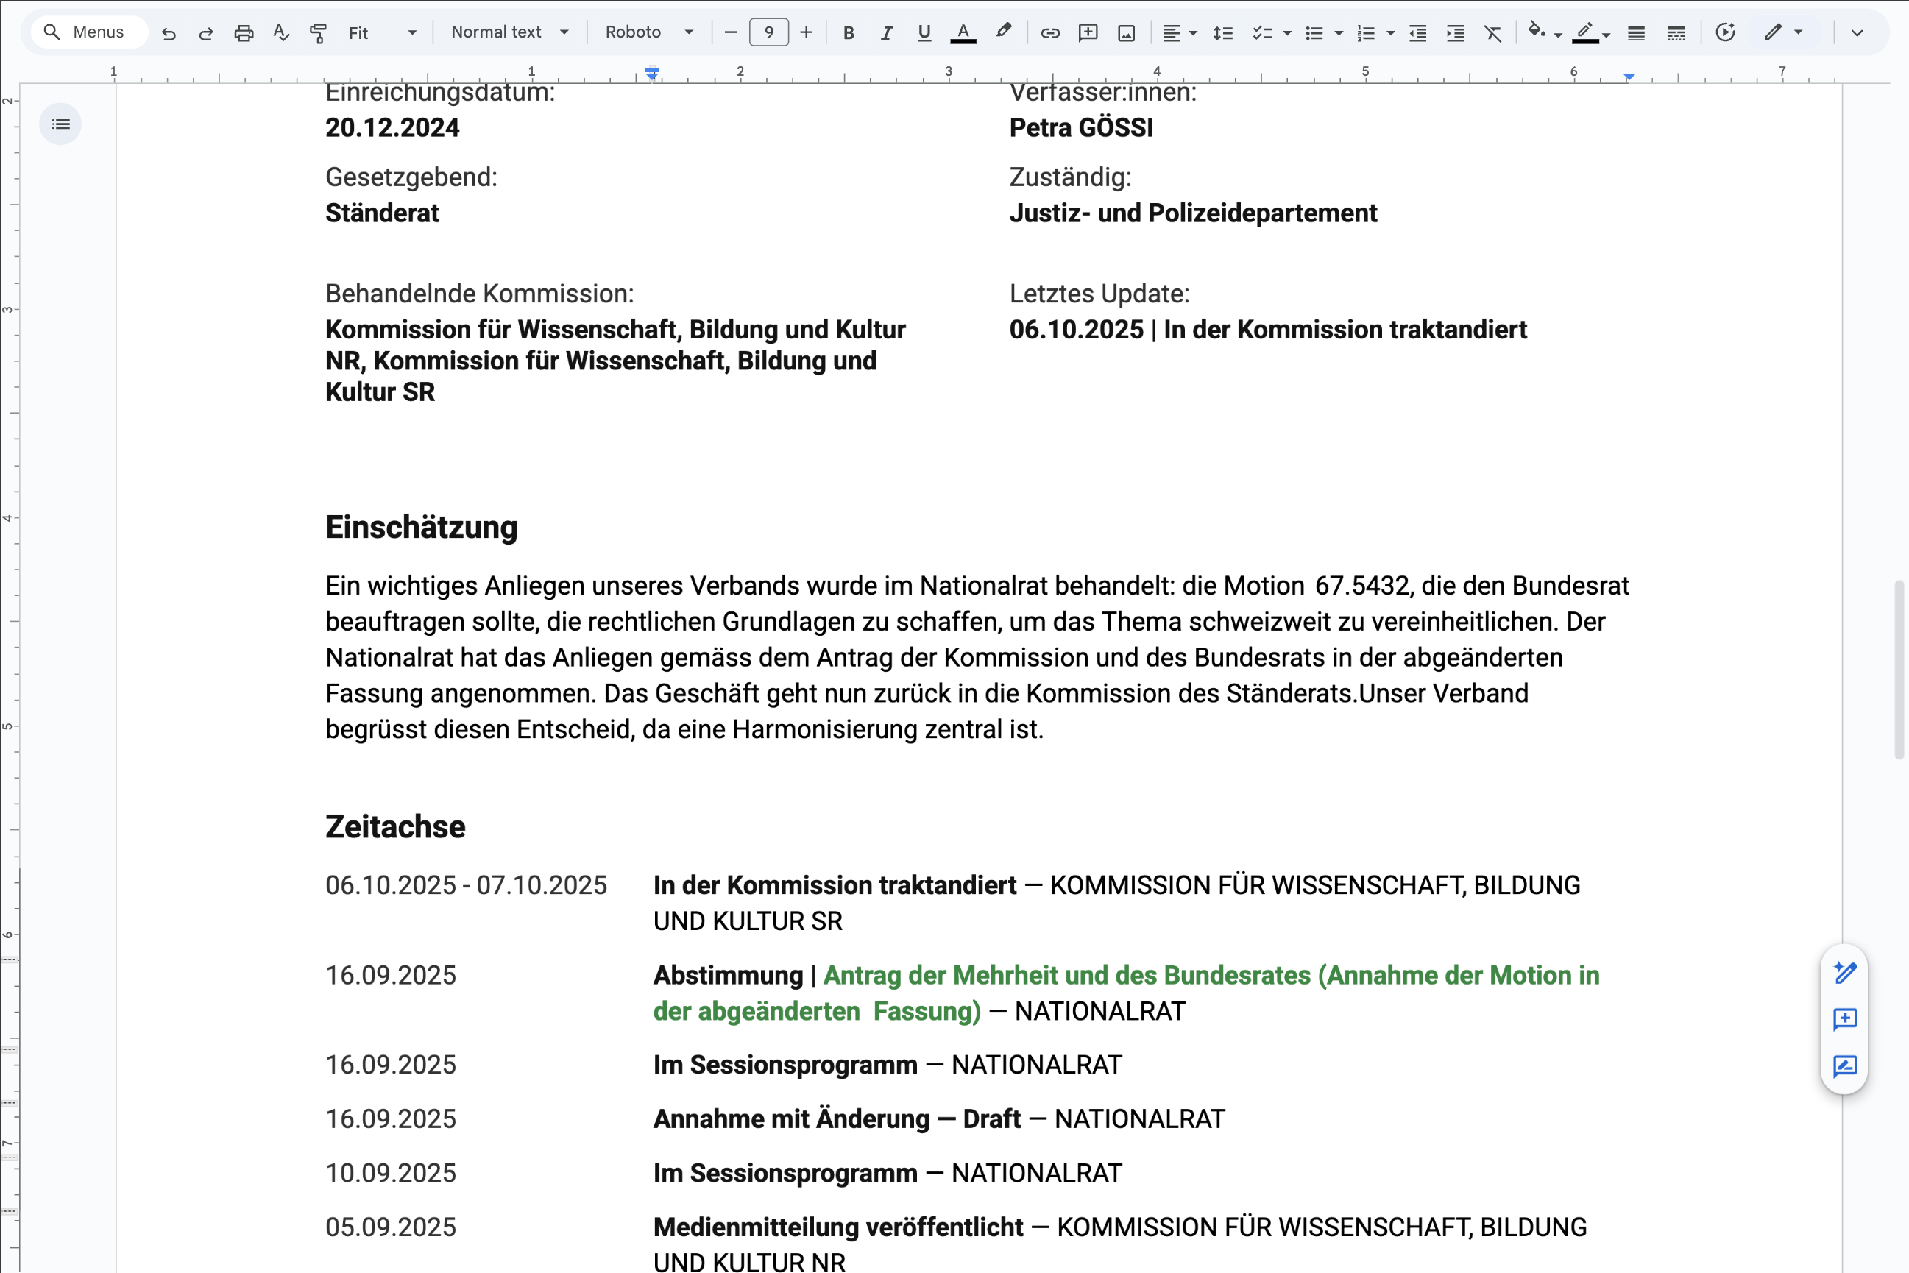This screenshot has width=1909, height=1273.
Task: Open the spell check tool
Action: [x=281, y=32]
